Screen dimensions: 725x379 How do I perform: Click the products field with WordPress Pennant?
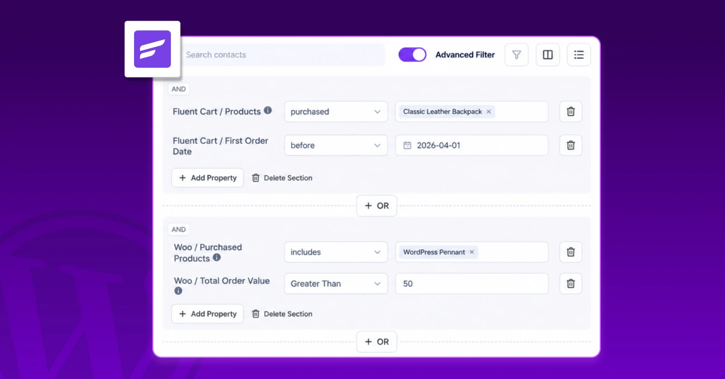472,252
